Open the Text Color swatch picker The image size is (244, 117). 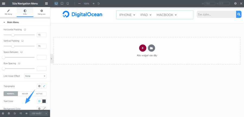click(x=44, y=101)
